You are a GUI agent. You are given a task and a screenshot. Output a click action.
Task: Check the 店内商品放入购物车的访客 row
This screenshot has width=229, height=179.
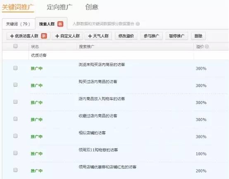click(x=15, y=102)
